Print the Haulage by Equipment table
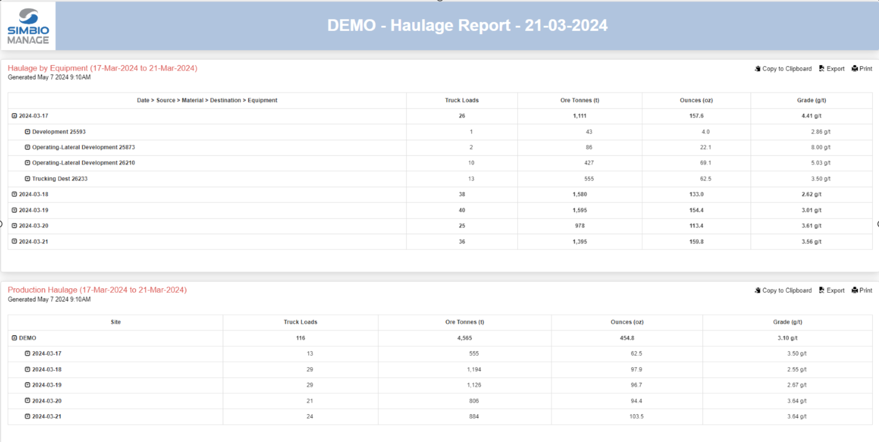This screenshot has width=879, height=442. [x=862, y=69]
